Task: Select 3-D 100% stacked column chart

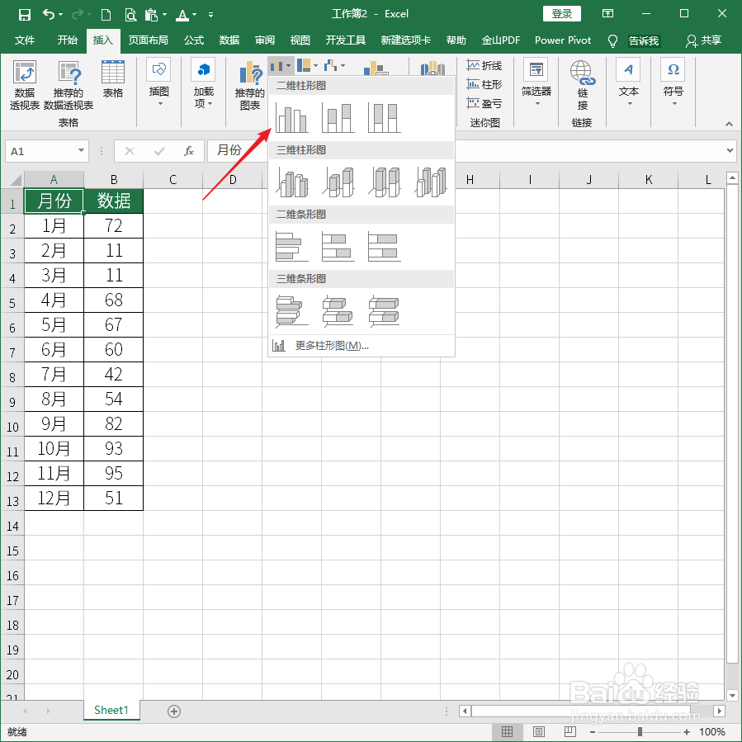Action: coord(385,182)
